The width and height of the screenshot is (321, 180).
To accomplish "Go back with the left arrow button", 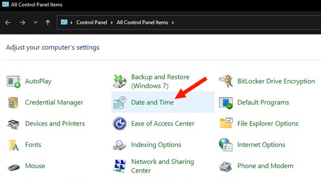I will click(x=8, y=22).
